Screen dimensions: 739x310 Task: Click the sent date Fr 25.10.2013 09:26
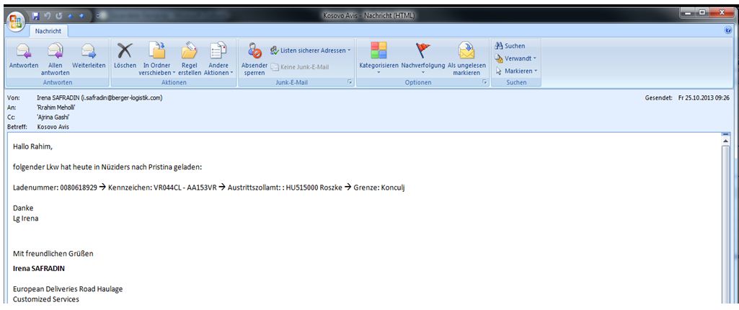(x=704, y=98)
